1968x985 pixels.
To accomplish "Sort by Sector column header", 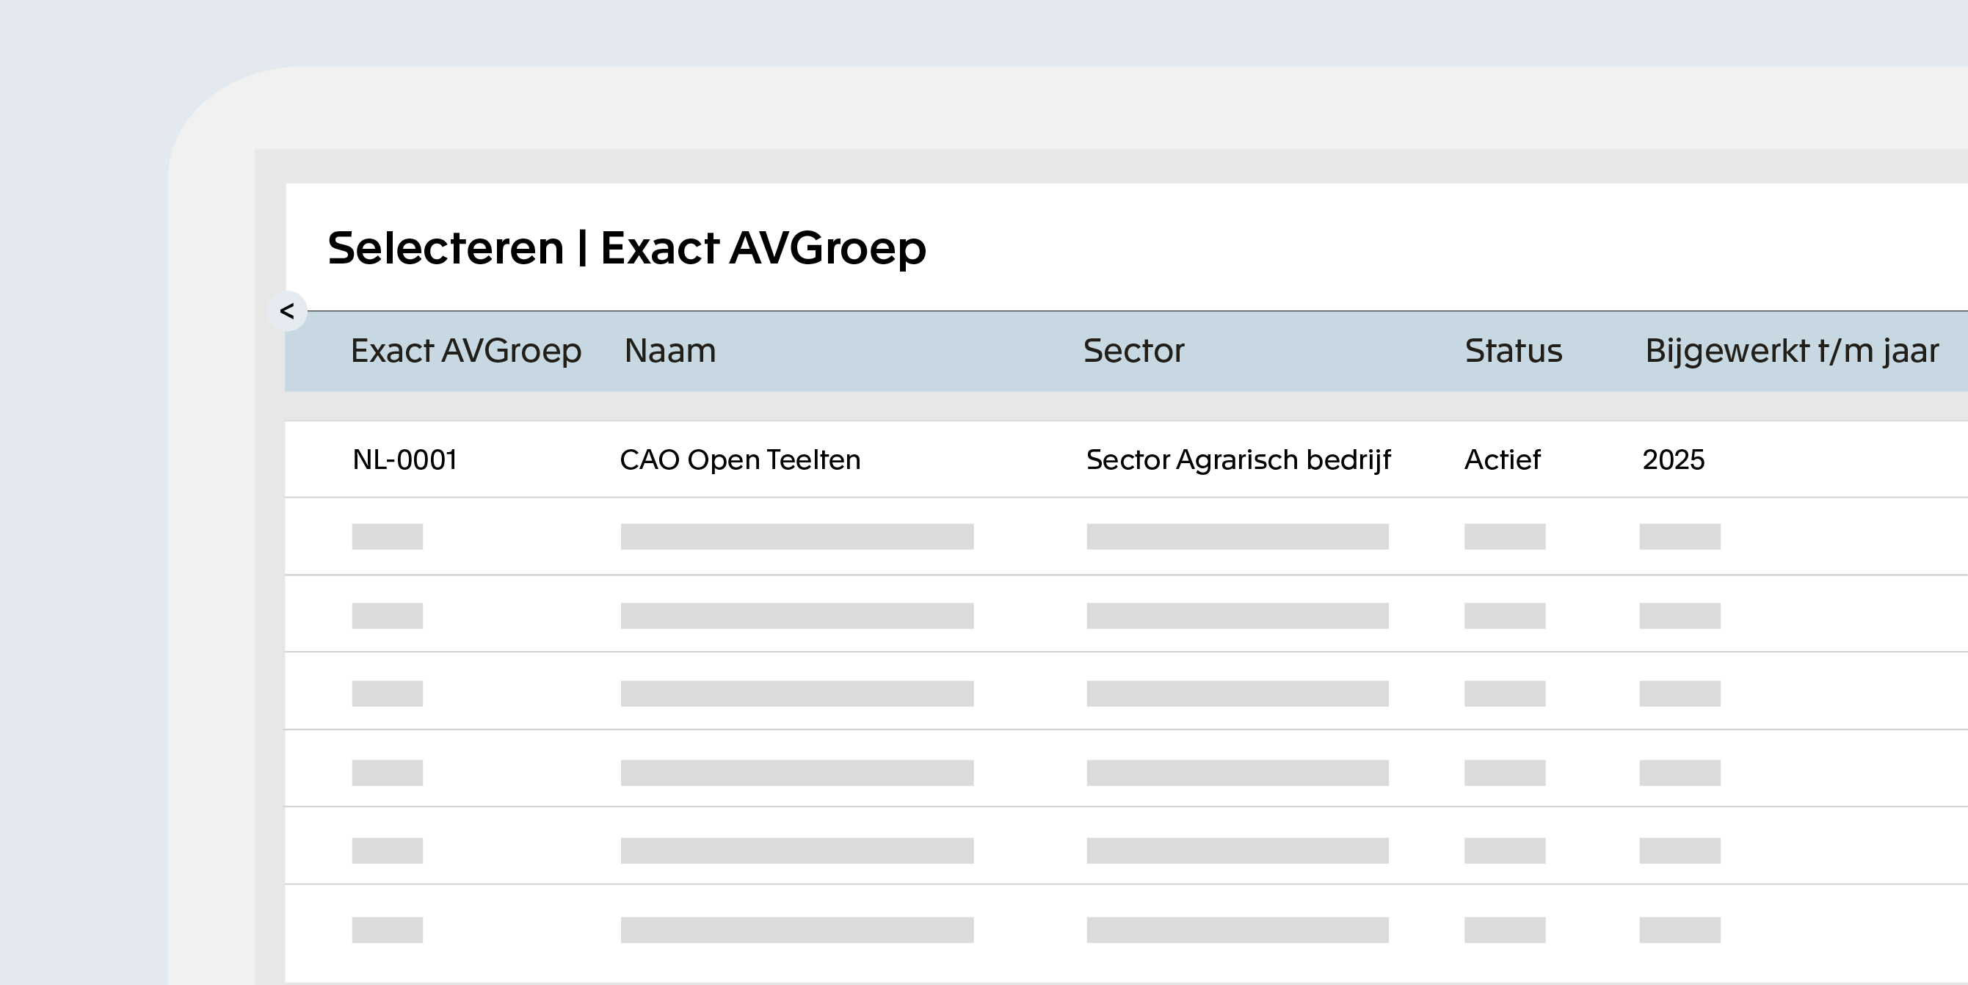I will pos(1133,352).
